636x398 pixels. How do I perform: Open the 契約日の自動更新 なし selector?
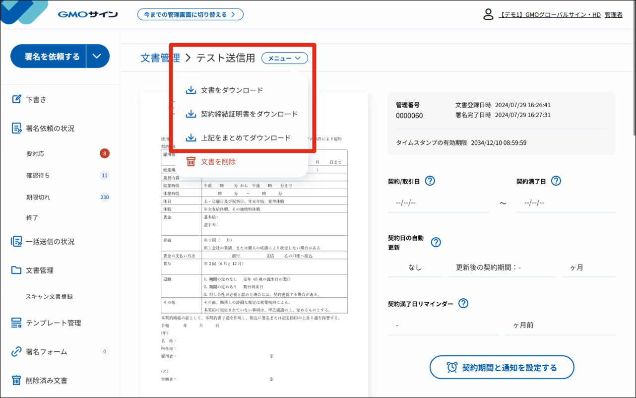click(x=415, y=267)
